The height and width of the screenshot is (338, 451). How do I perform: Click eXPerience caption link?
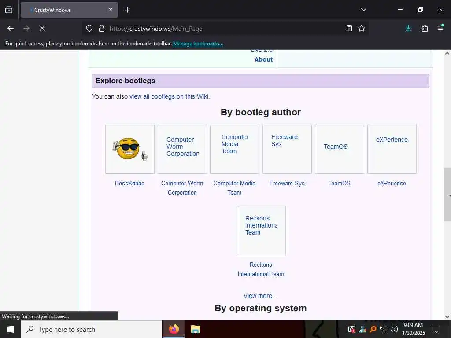(x=392, y=184)
